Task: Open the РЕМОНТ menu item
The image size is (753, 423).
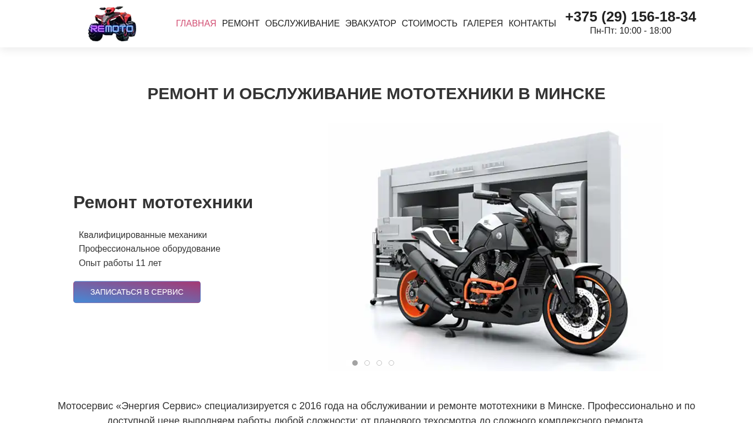Action: pyautogui.click(x=240, y=24)
